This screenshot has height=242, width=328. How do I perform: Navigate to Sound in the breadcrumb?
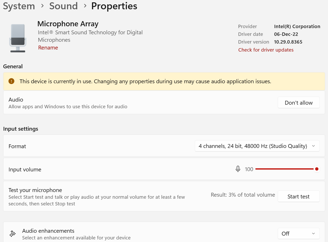click(x=63, y=6)
